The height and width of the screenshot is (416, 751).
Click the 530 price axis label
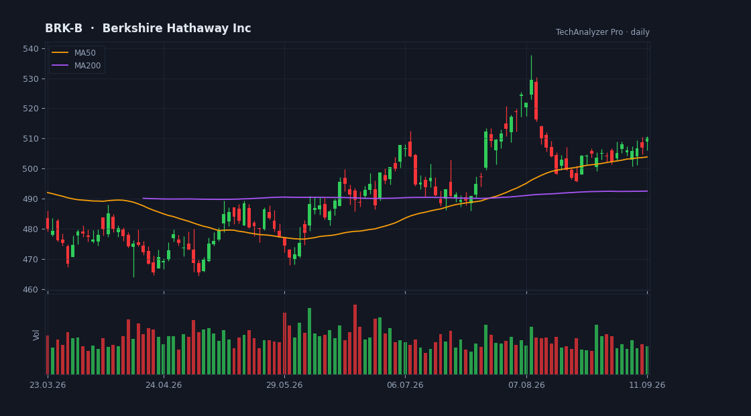tap(31, 79)
